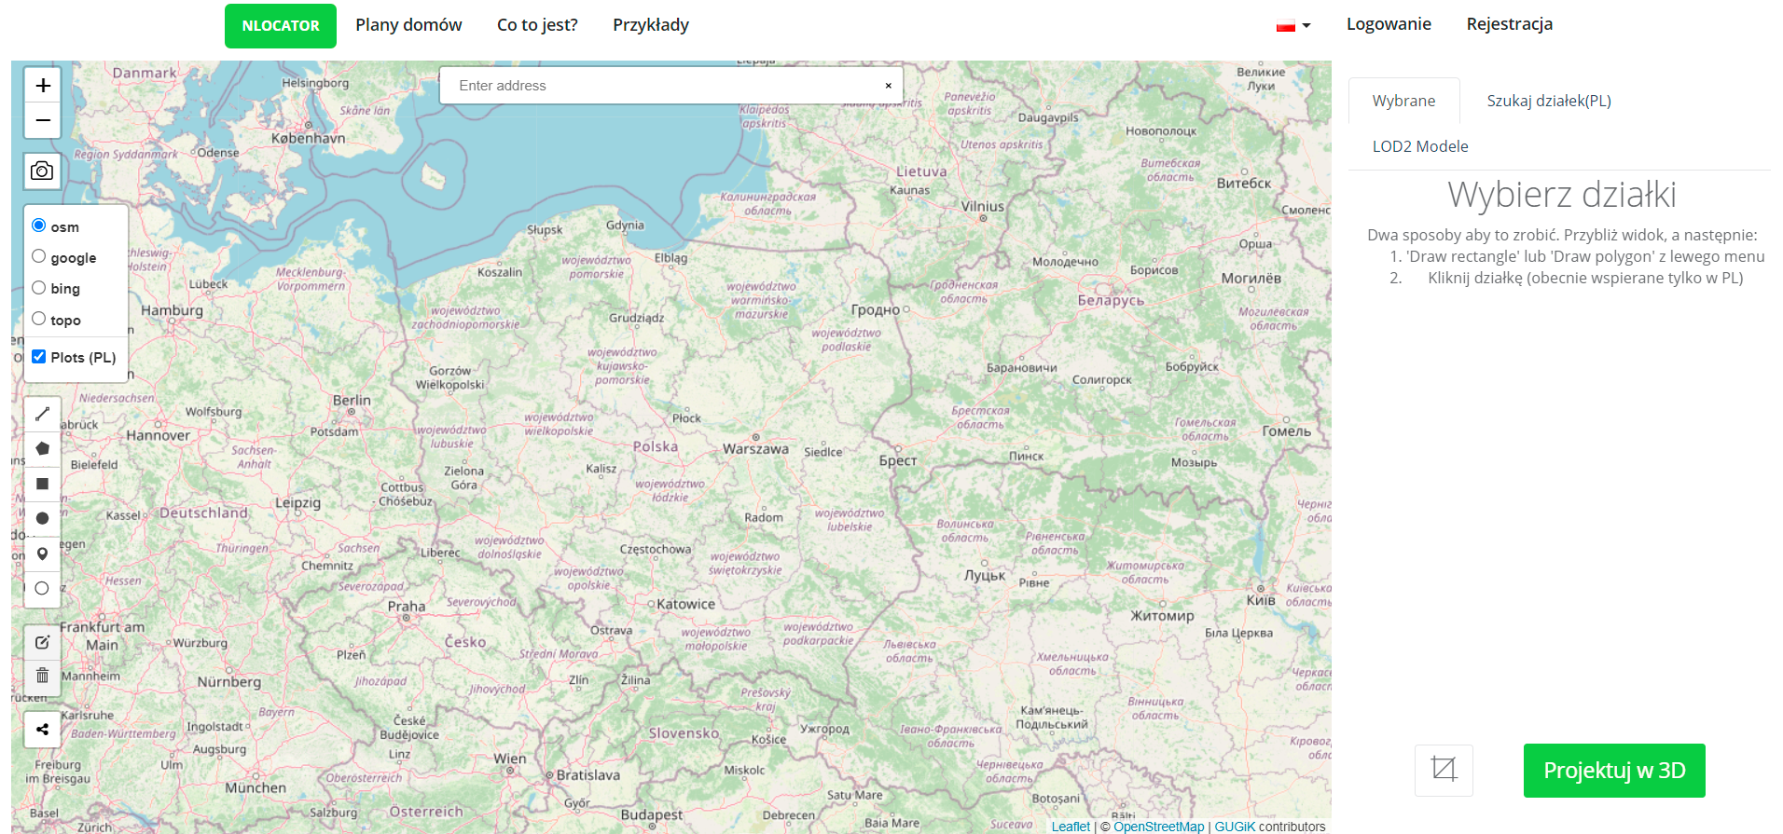1783x834 pixels.
Task: Select the google map layer radio
Action: [39, 256]
